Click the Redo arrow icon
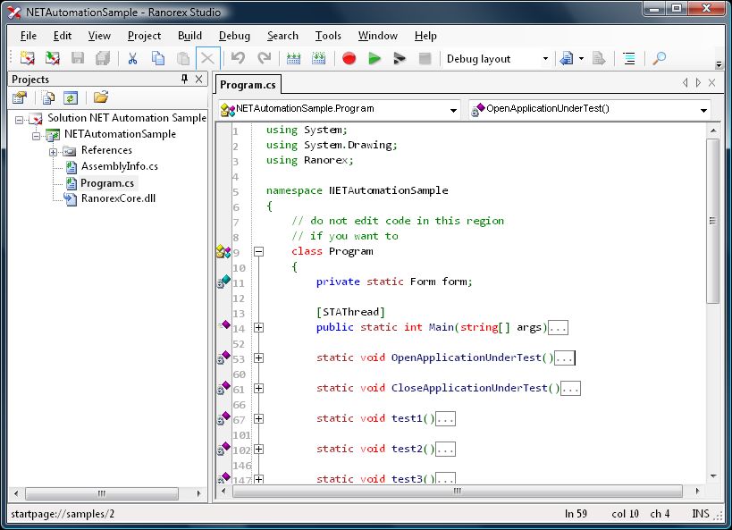The height and width of the screenshot is (530, 732). (265, 58)
